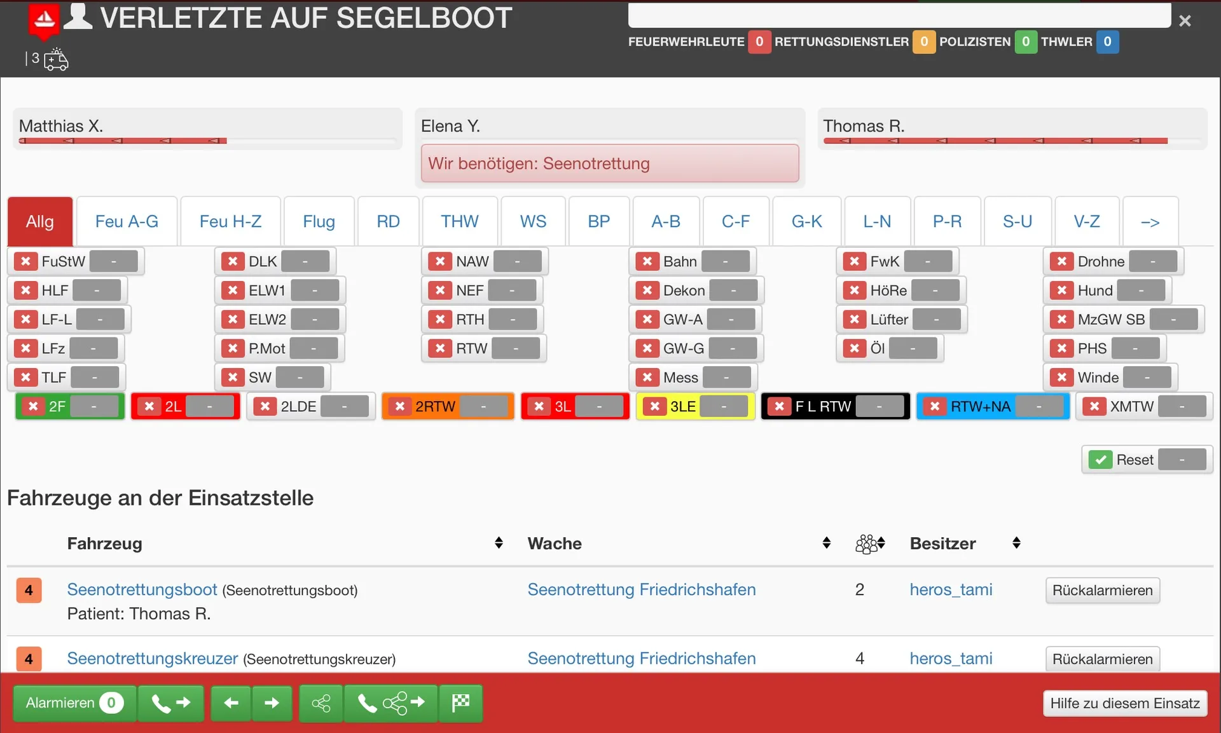The height and width of the screenshot is (733, 1221).
Task: Open the Hilfe zu diesem Einsatz button
Action: click(1124, 703)
